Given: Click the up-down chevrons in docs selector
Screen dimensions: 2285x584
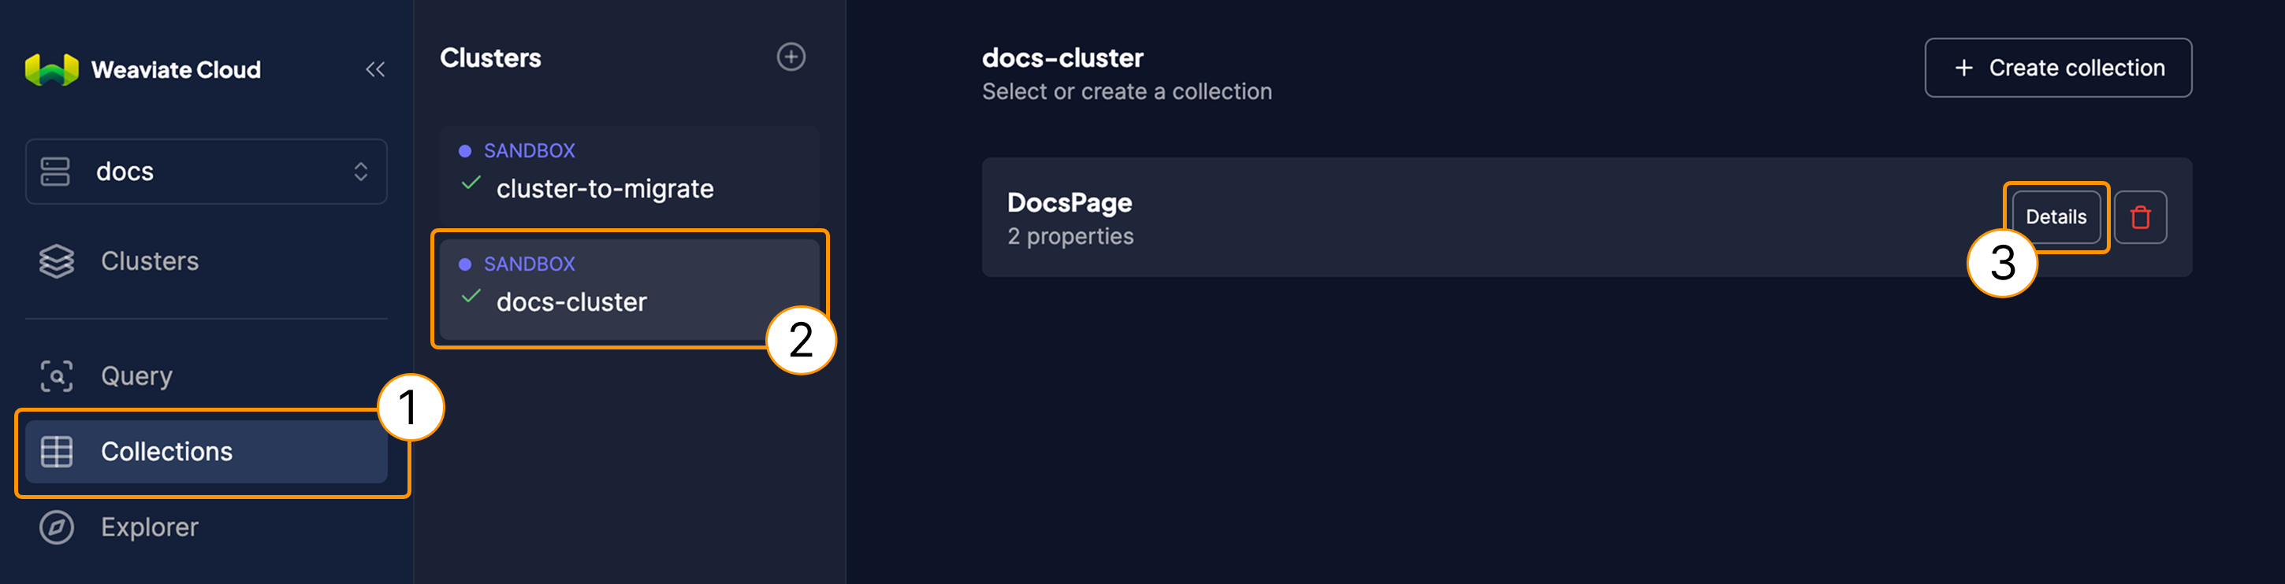Looking at the screenshot, I should coord(360,171).
